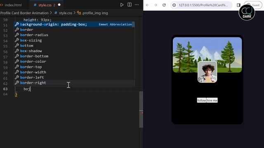The width and height of the screenshot is (264, 148).
Task: Choose the box-shadow suggestion
Action: 74,51
